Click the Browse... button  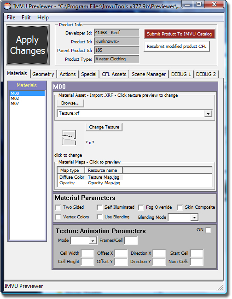70,103
